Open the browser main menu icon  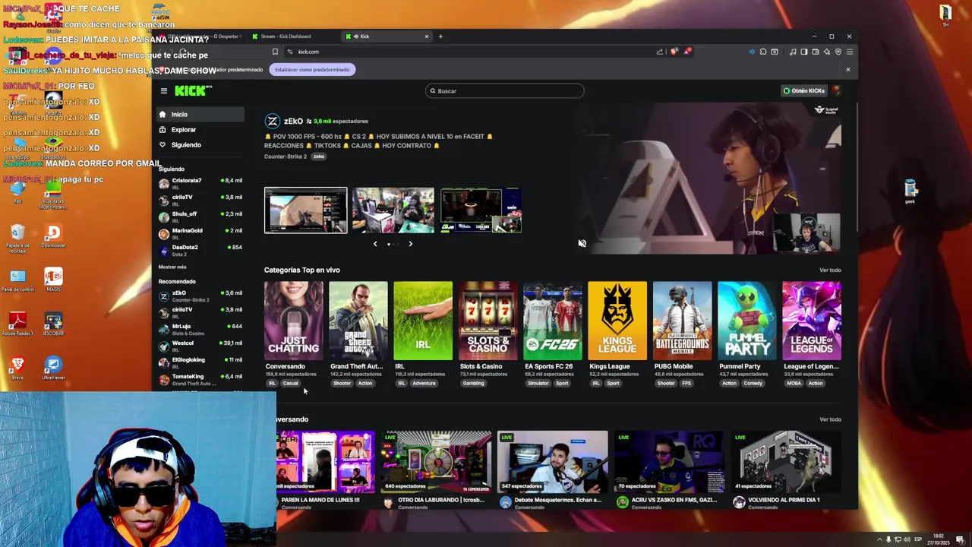coord(850,52)
